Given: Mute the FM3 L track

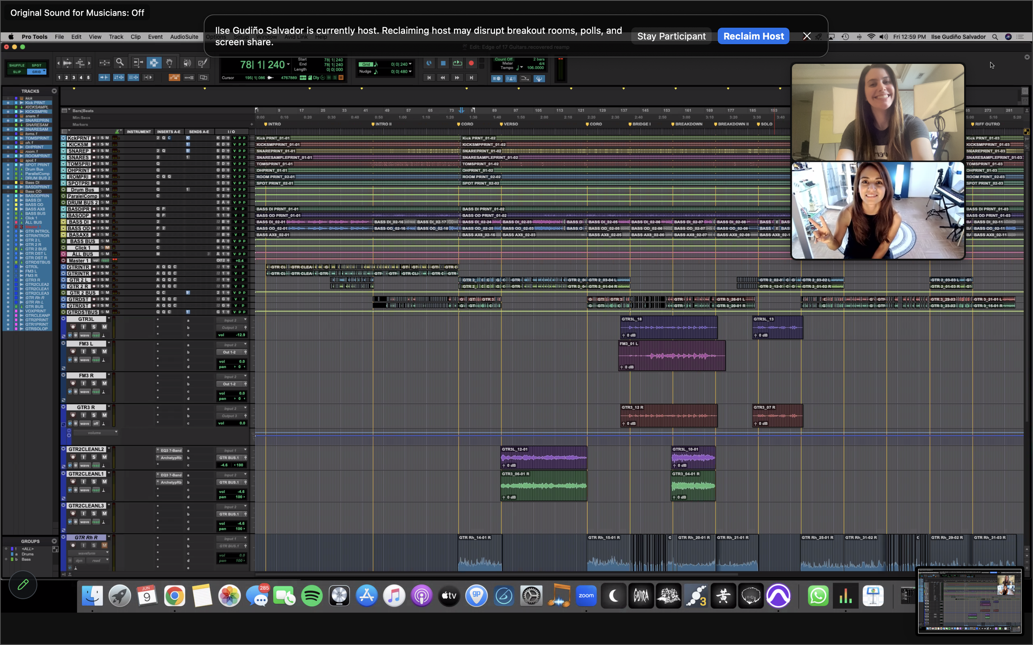Looking at the screenshot, I should 104,352.
